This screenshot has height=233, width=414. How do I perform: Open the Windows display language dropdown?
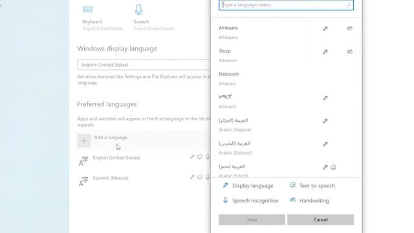[144, 65]
